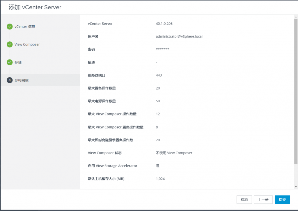Click the 40.1.0.206 server address value

click(x=164, y=24)
